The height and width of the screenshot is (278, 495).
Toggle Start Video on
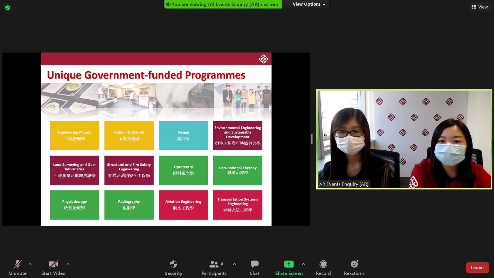click(x=54, y=267)
